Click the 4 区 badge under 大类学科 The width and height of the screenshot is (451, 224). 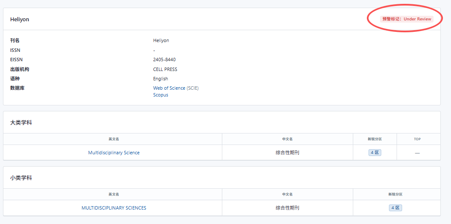374,153
